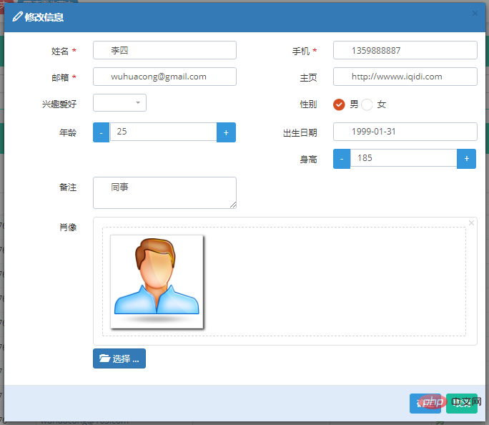Remove the uploaded portrait with its X
The image size is (489, 425).
(471, 223)
